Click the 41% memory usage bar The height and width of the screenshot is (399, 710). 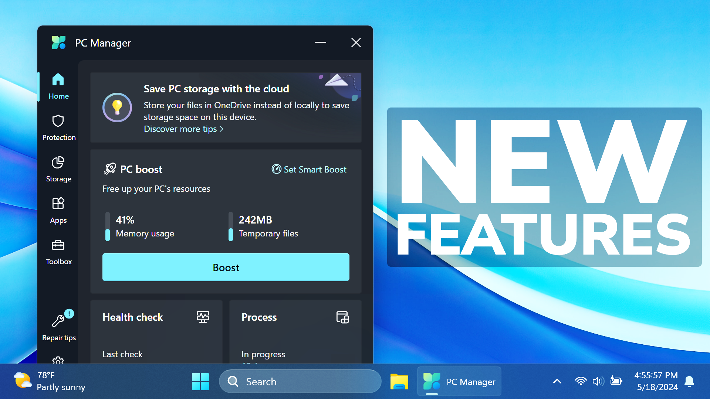[x=108, y=226]
